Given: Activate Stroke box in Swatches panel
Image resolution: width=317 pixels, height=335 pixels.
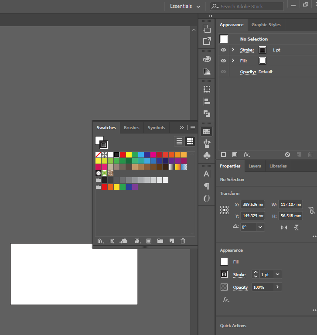Looking at the screenshot, I should pyautogui.click(x=104, y=145).
